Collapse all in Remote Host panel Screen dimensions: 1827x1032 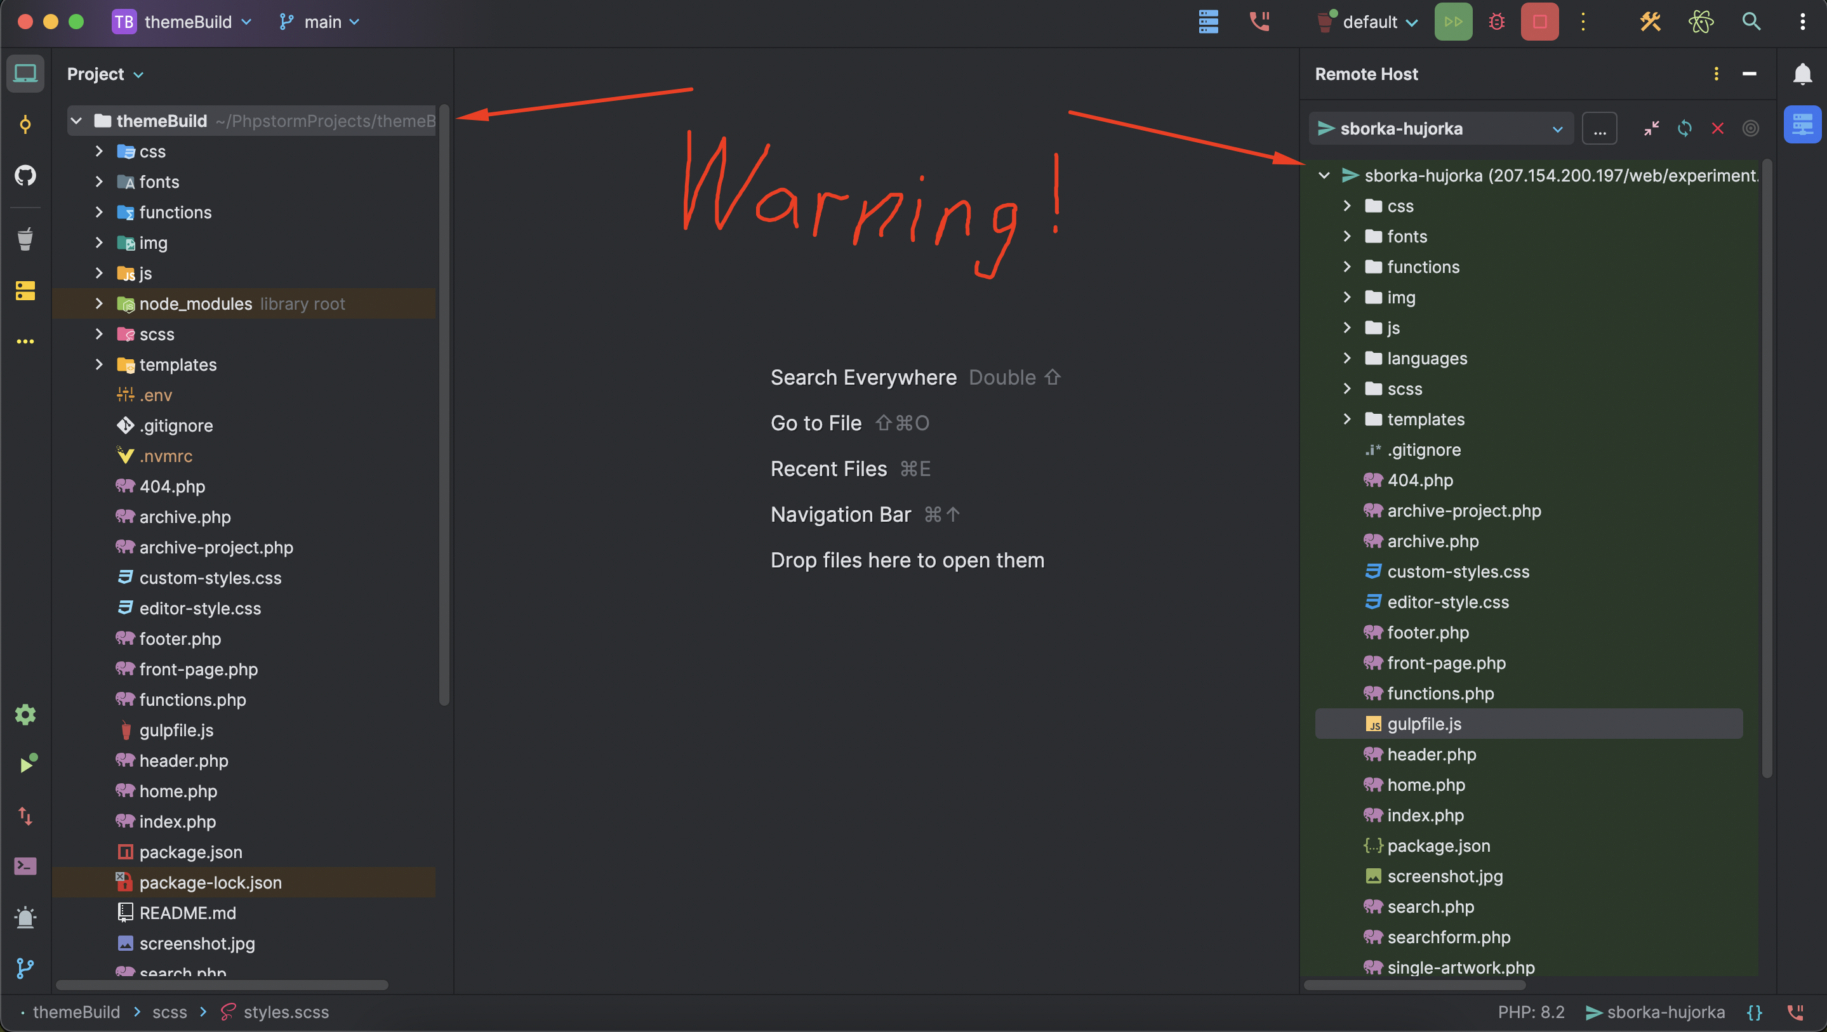click(1651, 128)
